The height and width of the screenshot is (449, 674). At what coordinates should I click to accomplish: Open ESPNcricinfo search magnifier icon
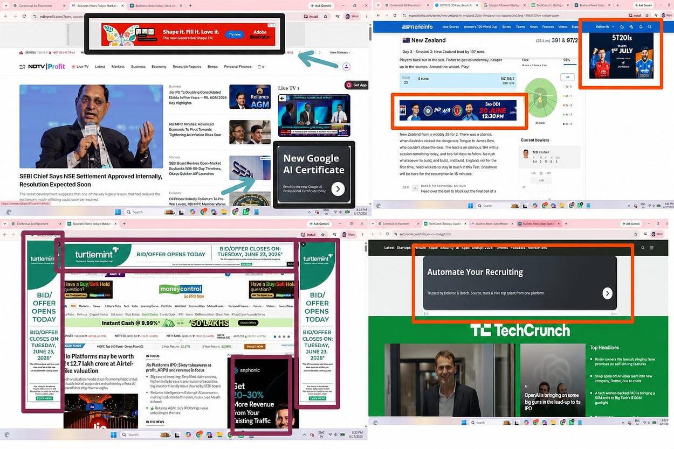pyautogui.click(x=650, y=26)
